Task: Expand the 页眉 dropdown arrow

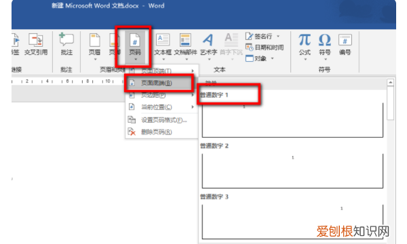Action: (95, 60)
